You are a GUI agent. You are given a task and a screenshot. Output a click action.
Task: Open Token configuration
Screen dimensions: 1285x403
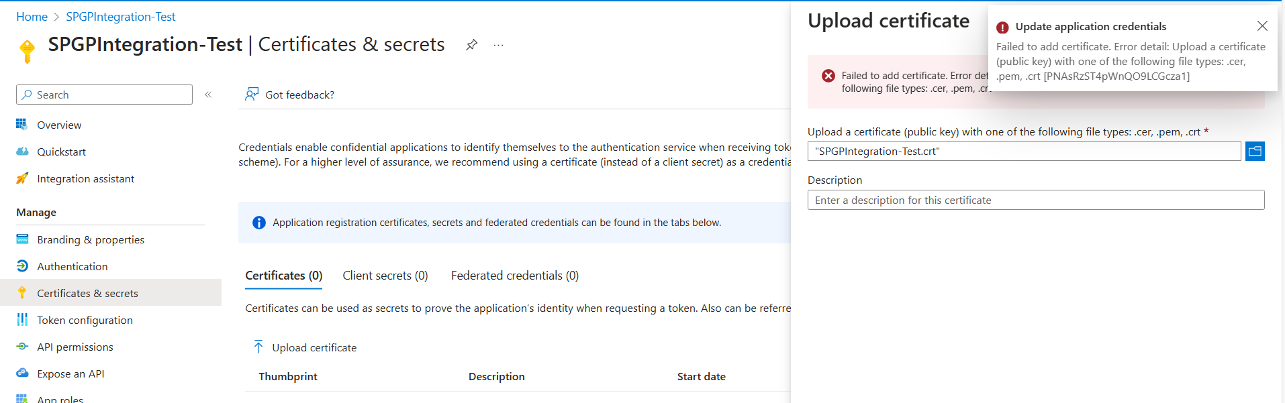(x=85, y=320)
